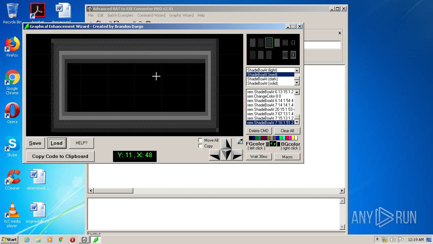The height and width of the screenshot is (244, 433).
Task: Click the Wait 30ms button
Action: point(259,157)
